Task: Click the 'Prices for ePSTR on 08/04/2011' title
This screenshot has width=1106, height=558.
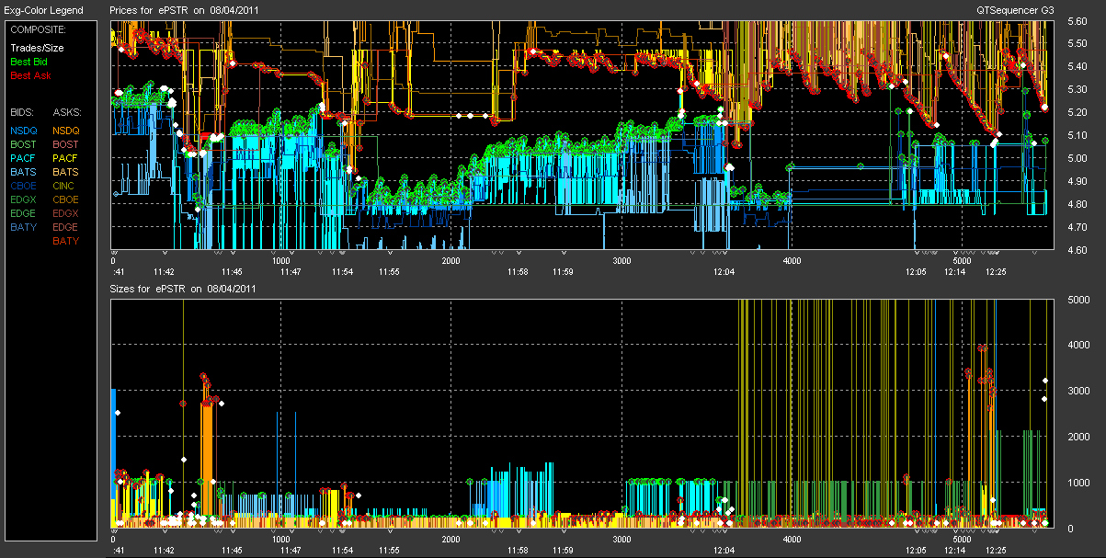Action: pos(182,10)
